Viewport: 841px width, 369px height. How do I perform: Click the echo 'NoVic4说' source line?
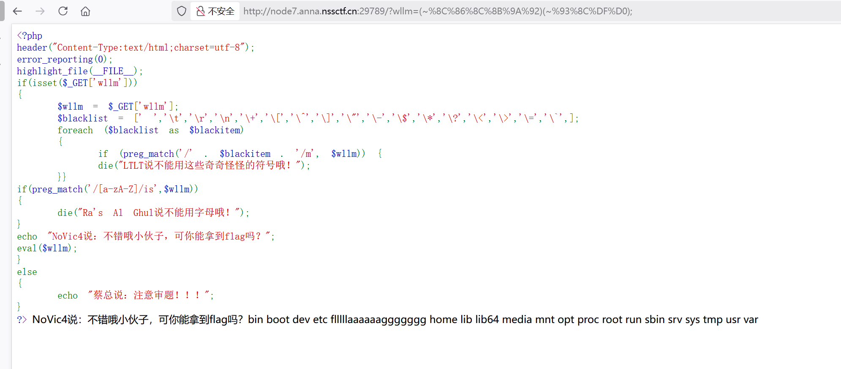(x=146, y=236)
